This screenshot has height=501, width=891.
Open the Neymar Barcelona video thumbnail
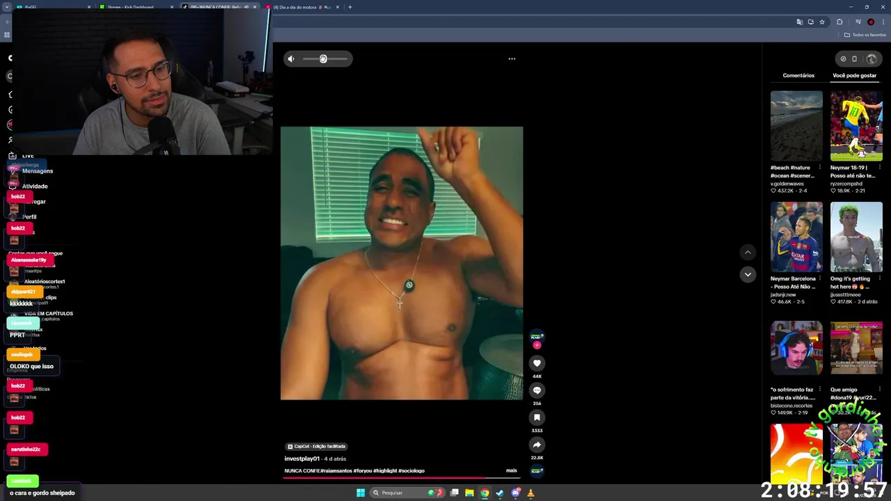tap(796, 237)
